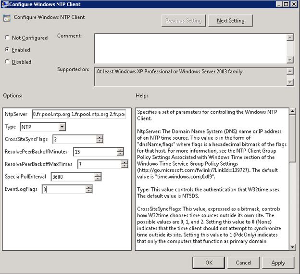Click the Help pane scroll-down arrow
This screenshot has width=300, height=274.
(x=292, y=247)
